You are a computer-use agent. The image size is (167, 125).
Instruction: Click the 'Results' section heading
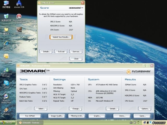click(x=130, y=79)
